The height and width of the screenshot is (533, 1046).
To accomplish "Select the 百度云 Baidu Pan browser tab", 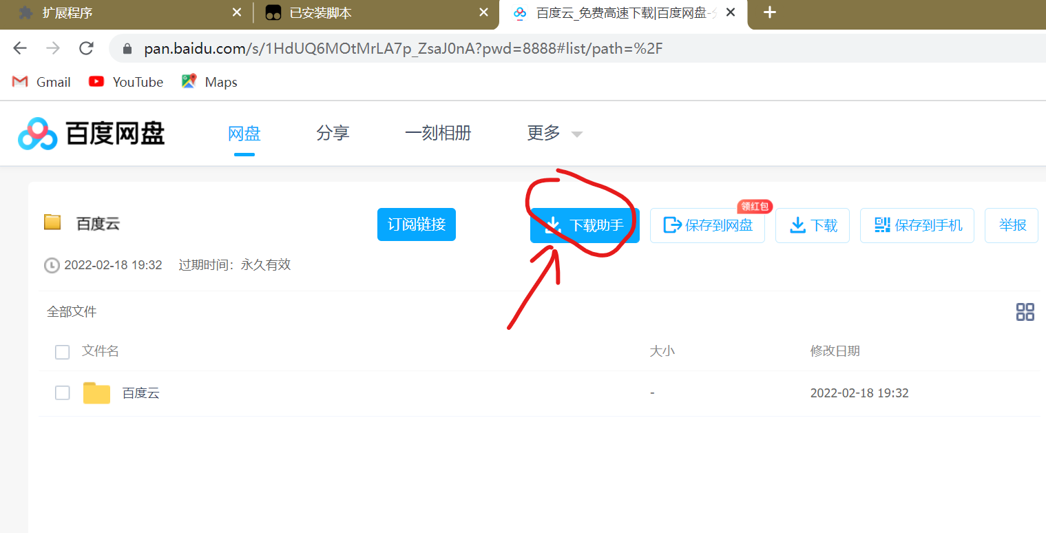I will coord(623,13).
